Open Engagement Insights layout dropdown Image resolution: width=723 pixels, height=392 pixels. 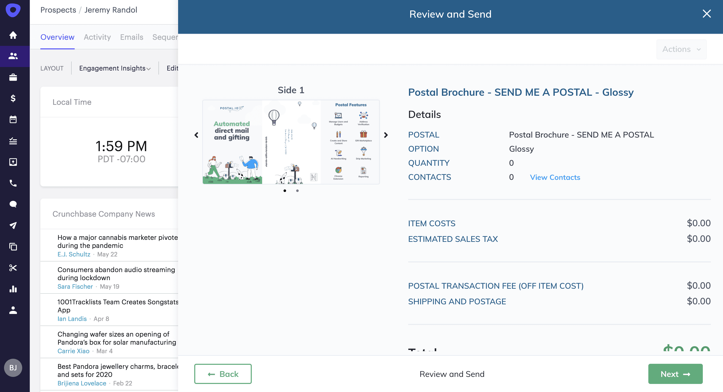click(115, 68)
